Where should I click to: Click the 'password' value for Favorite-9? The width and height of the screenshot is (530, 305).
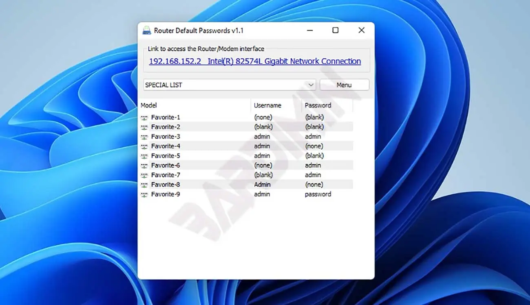point(318,194)
